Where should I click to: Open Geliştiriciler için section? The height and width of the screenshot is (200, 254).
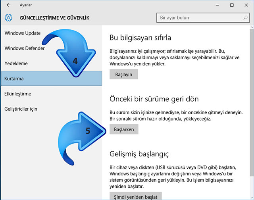point(21,109)
